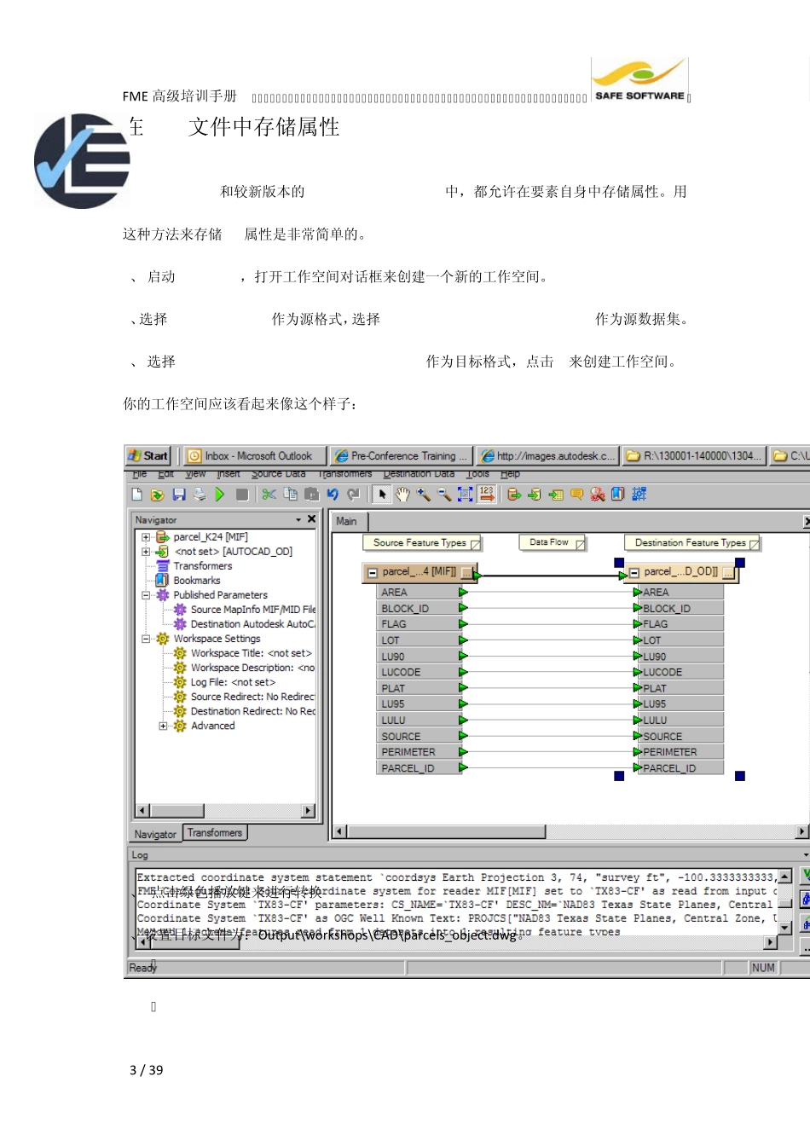Viewport: 810px width, 1146px height.
Task: Click the Add Destination Dataset icon
Action: click(535, 495)
